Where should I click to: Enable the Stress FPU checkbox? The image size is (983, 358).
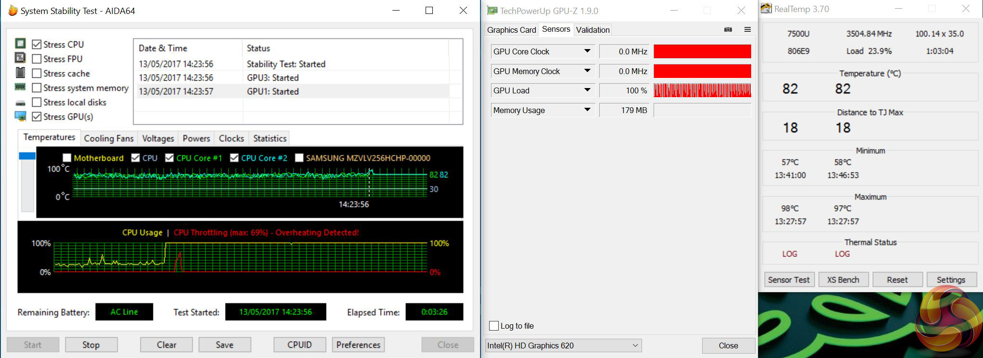tap(36, 59)
